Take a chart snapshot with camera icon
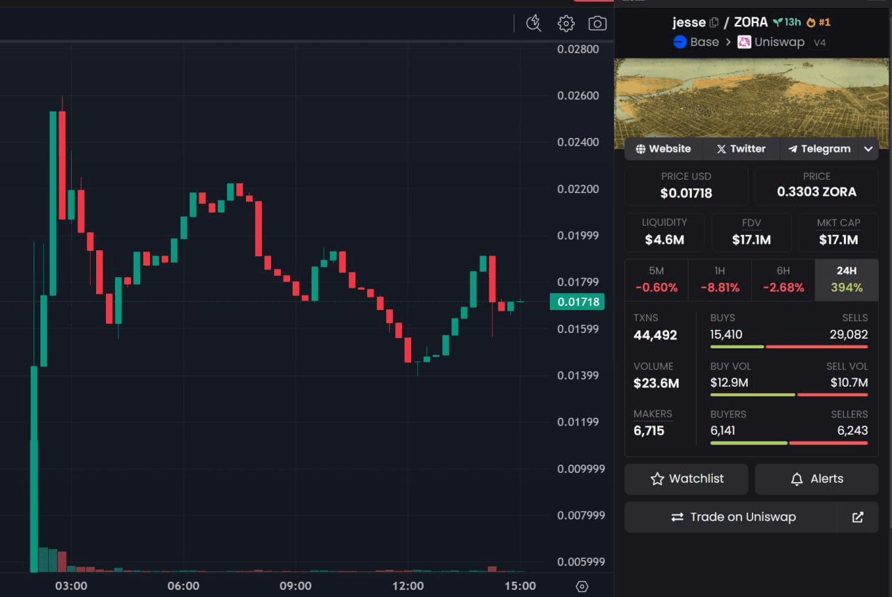This screenshot has height=597, width=892. click(x=597, y=24)
